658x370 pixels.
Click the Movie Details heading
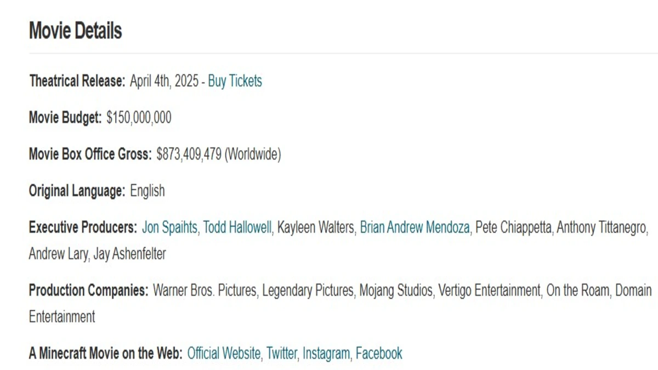(75, 31)
